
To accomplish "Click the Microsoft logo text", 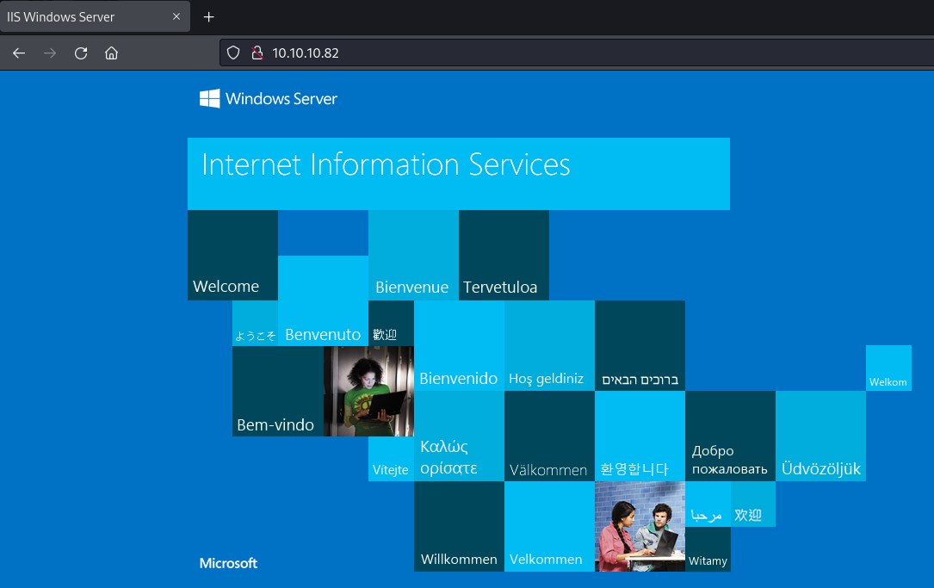I will click(x=228, y=563).
